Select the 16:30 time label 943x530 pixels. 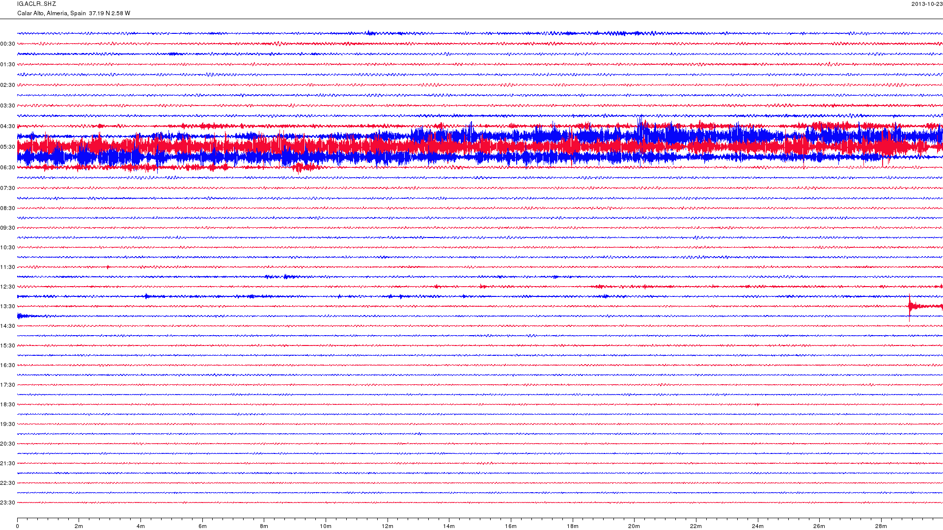coord(7,366)
